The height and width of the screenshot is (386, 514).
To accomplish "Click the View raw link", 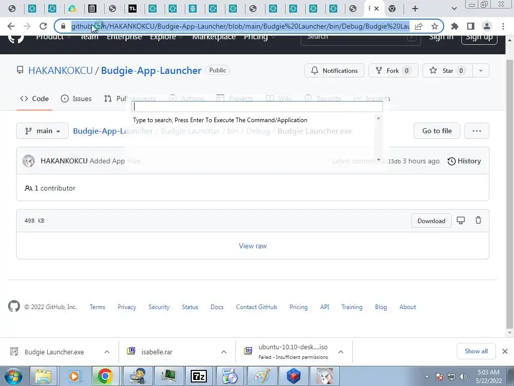I will [x=252, y=246].
